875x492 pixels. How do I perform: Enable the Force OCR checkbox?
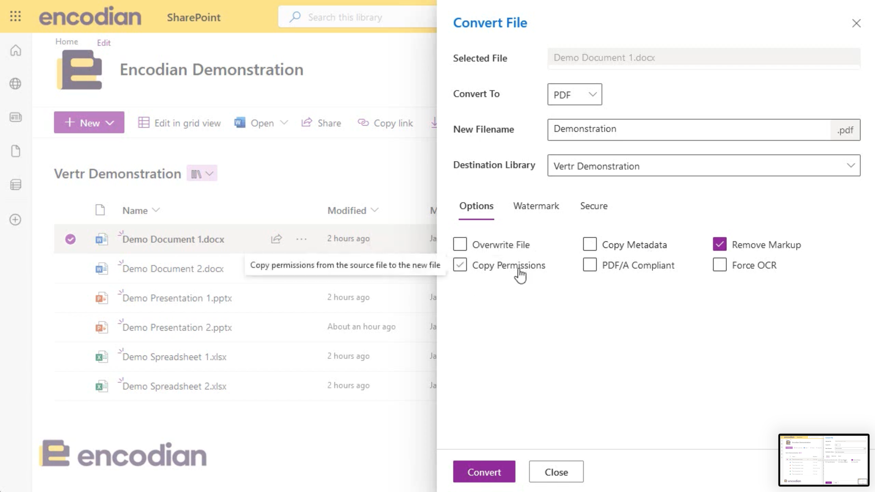click(720, 265)
